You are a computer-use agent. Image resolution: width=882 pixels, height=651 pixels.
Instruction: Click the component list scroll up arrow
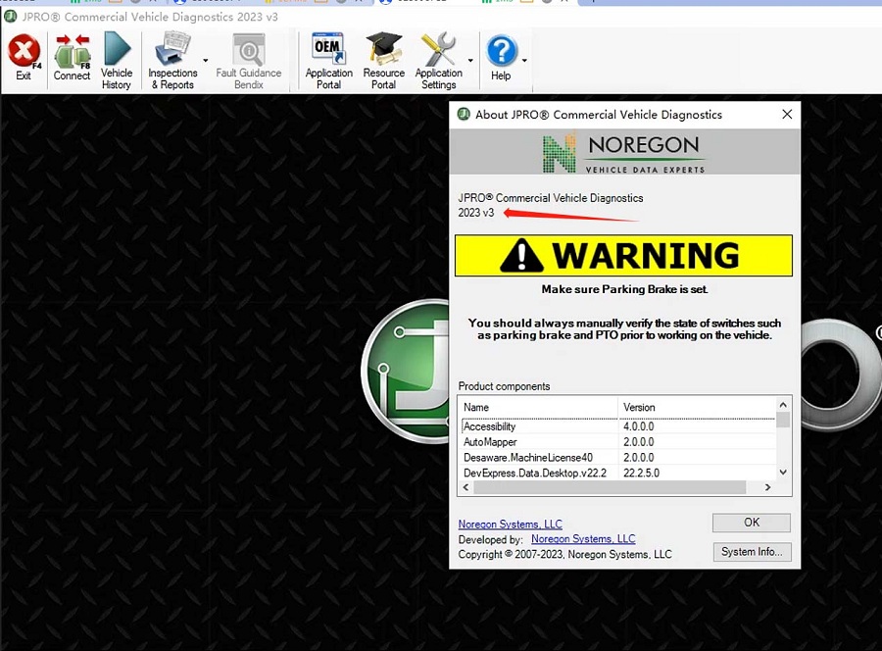[x=783, y=405]
